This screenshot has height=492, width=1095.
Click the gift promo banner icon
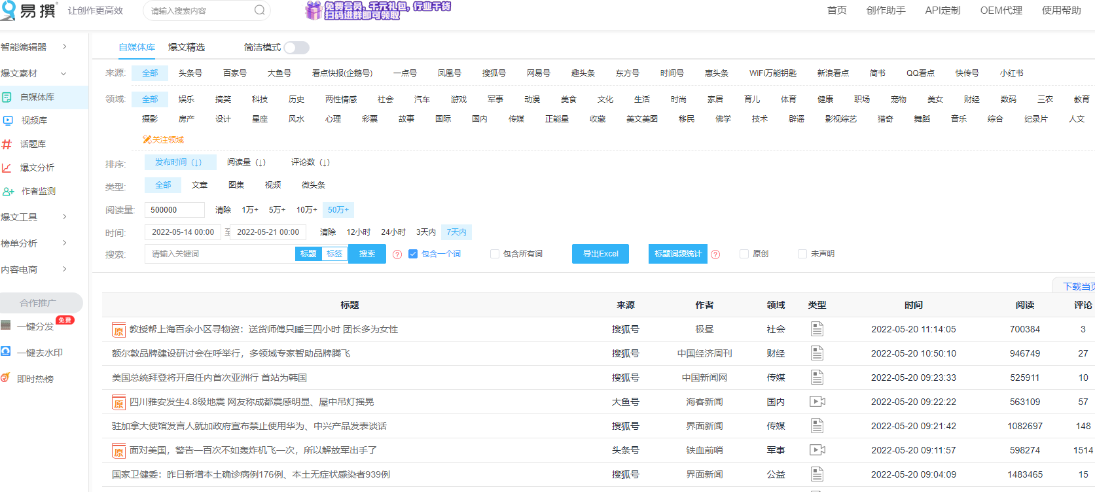[x=314, y=10]
